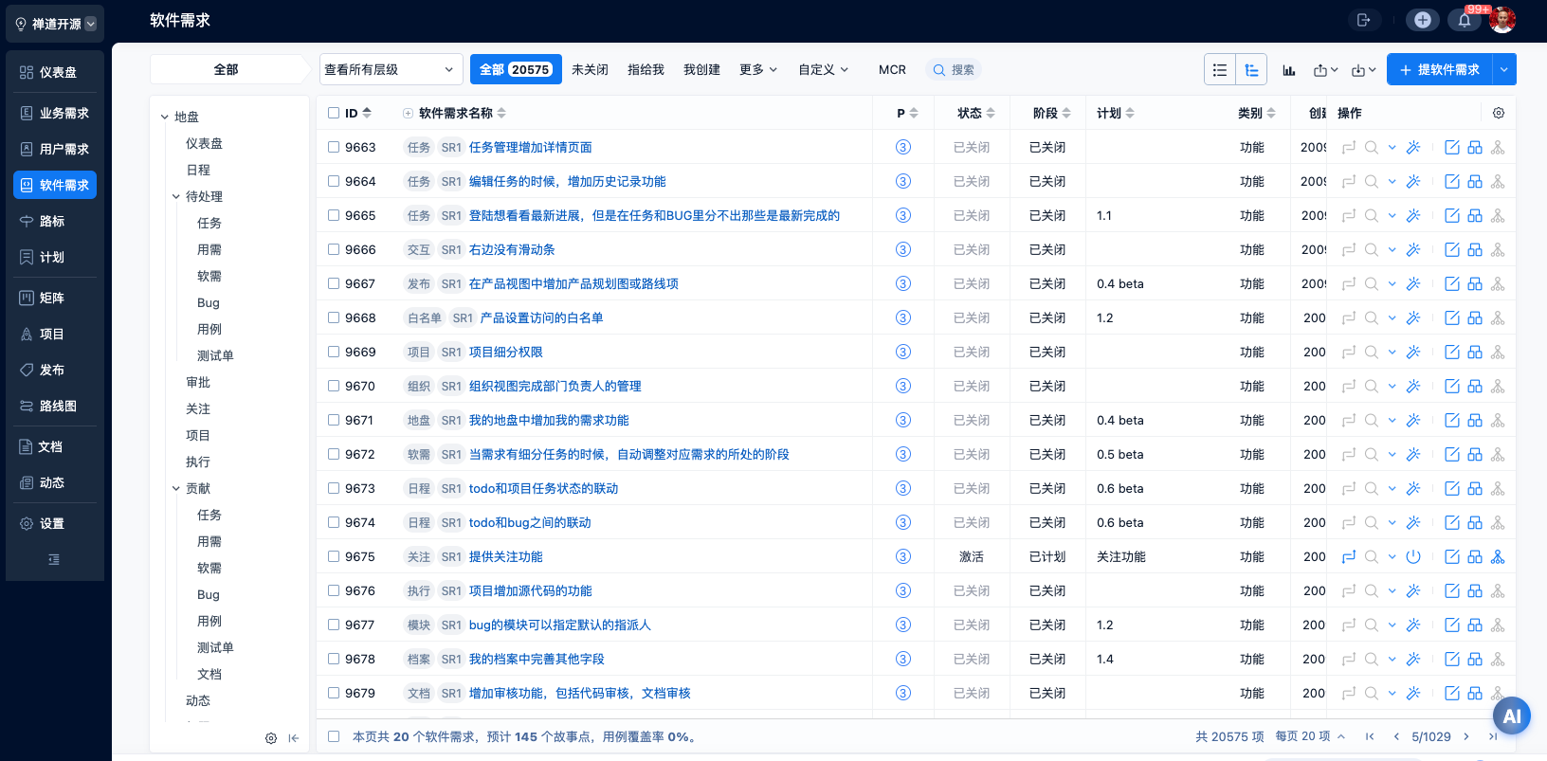Open requirement link 提供关注功能
This screenshot has height=761, width=1547.
pyautogui.click(x=505, y=557)
